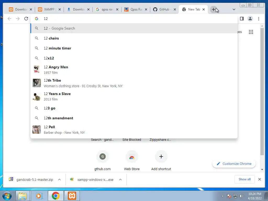Select the '12 Years a Slave' suggestion
This screenshot has height=201, width=268.
(x=134, y=96)
